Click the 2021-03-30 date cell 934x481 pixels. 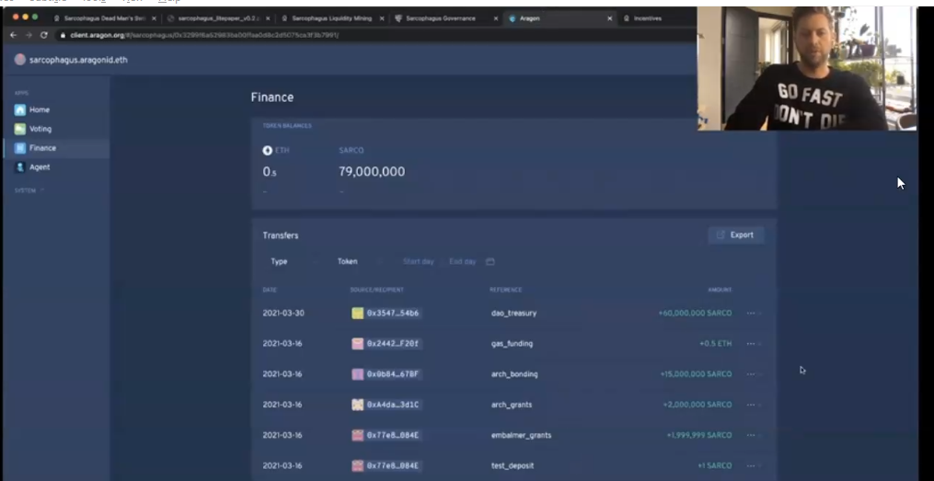click(x=283, y=313)
